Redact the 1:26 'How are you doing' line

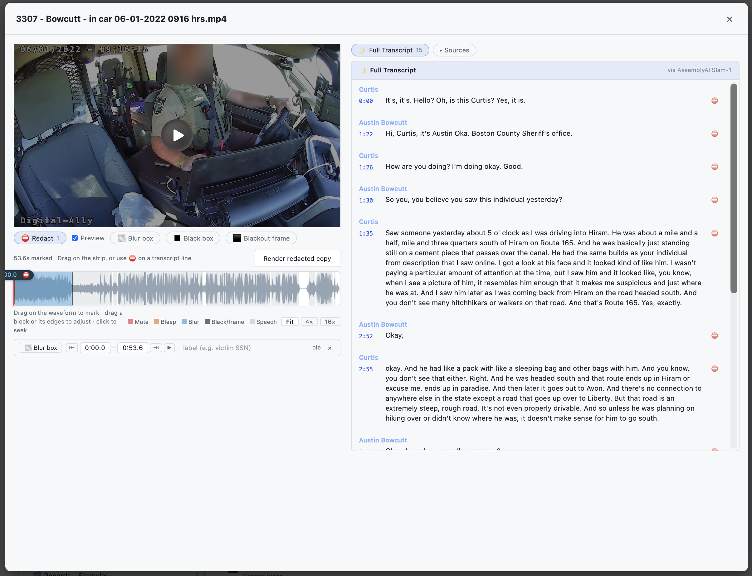[x=715, y=167]
